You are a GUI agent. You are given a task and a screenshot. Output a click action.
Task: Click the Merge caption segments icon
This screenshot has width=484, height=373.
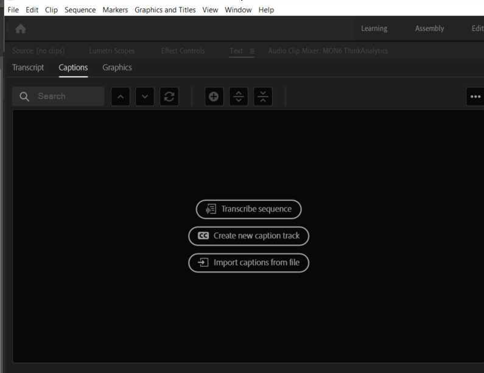pos(263,97)
